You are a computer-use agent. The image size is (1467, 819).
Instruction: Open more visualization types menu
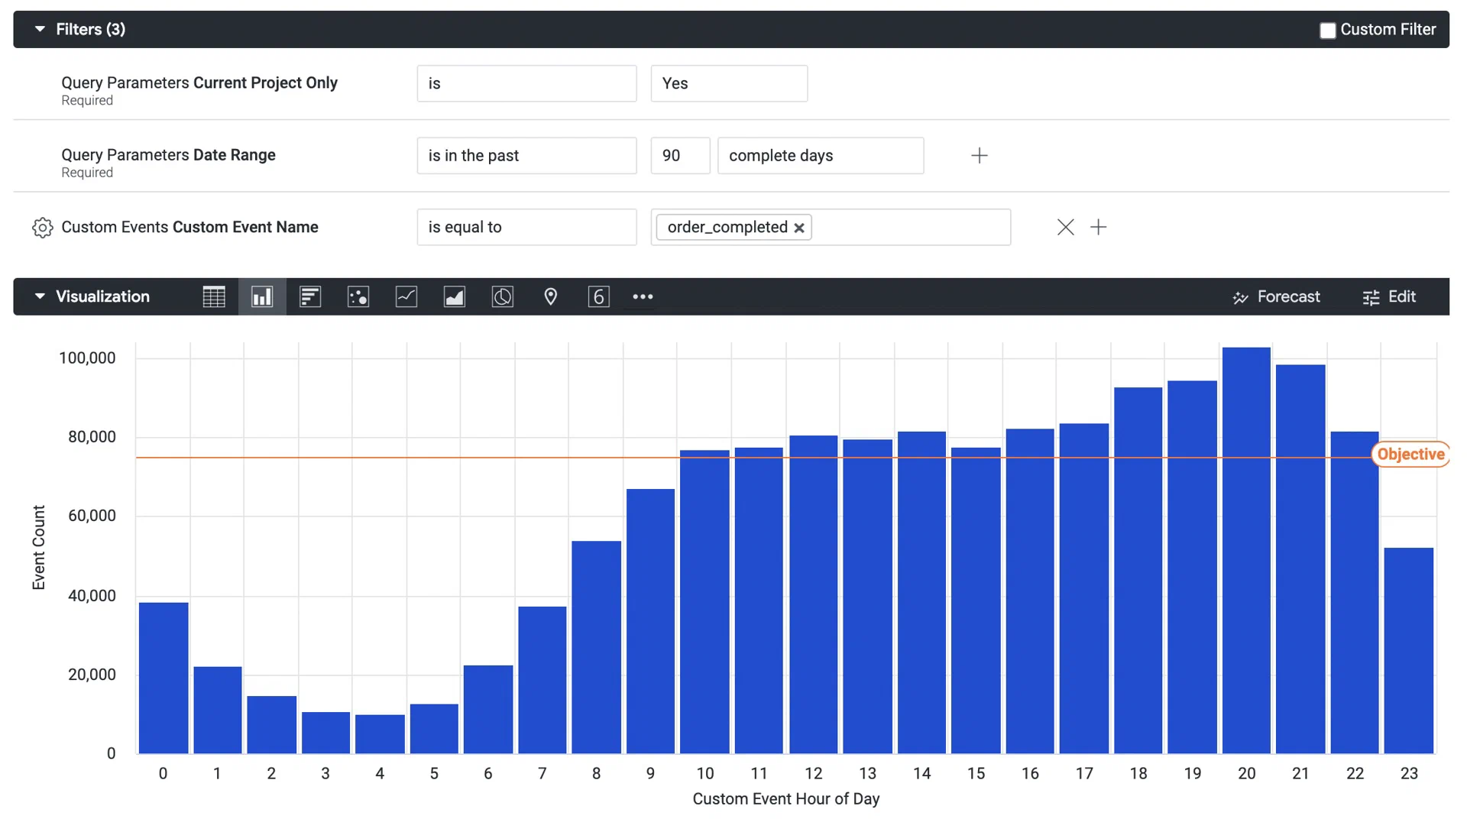tap(643, 296)
